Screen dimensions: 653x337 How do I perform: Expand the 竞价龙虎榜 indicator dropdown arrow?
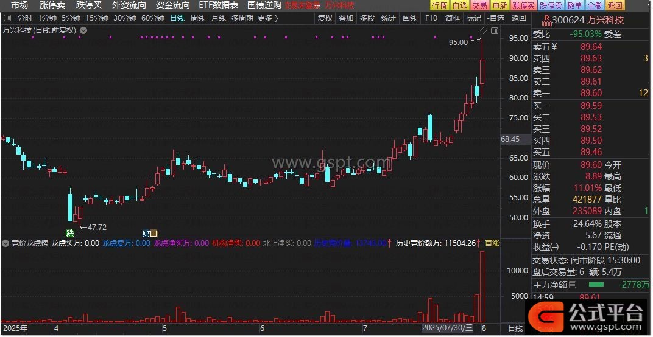(x=5, y=243)
